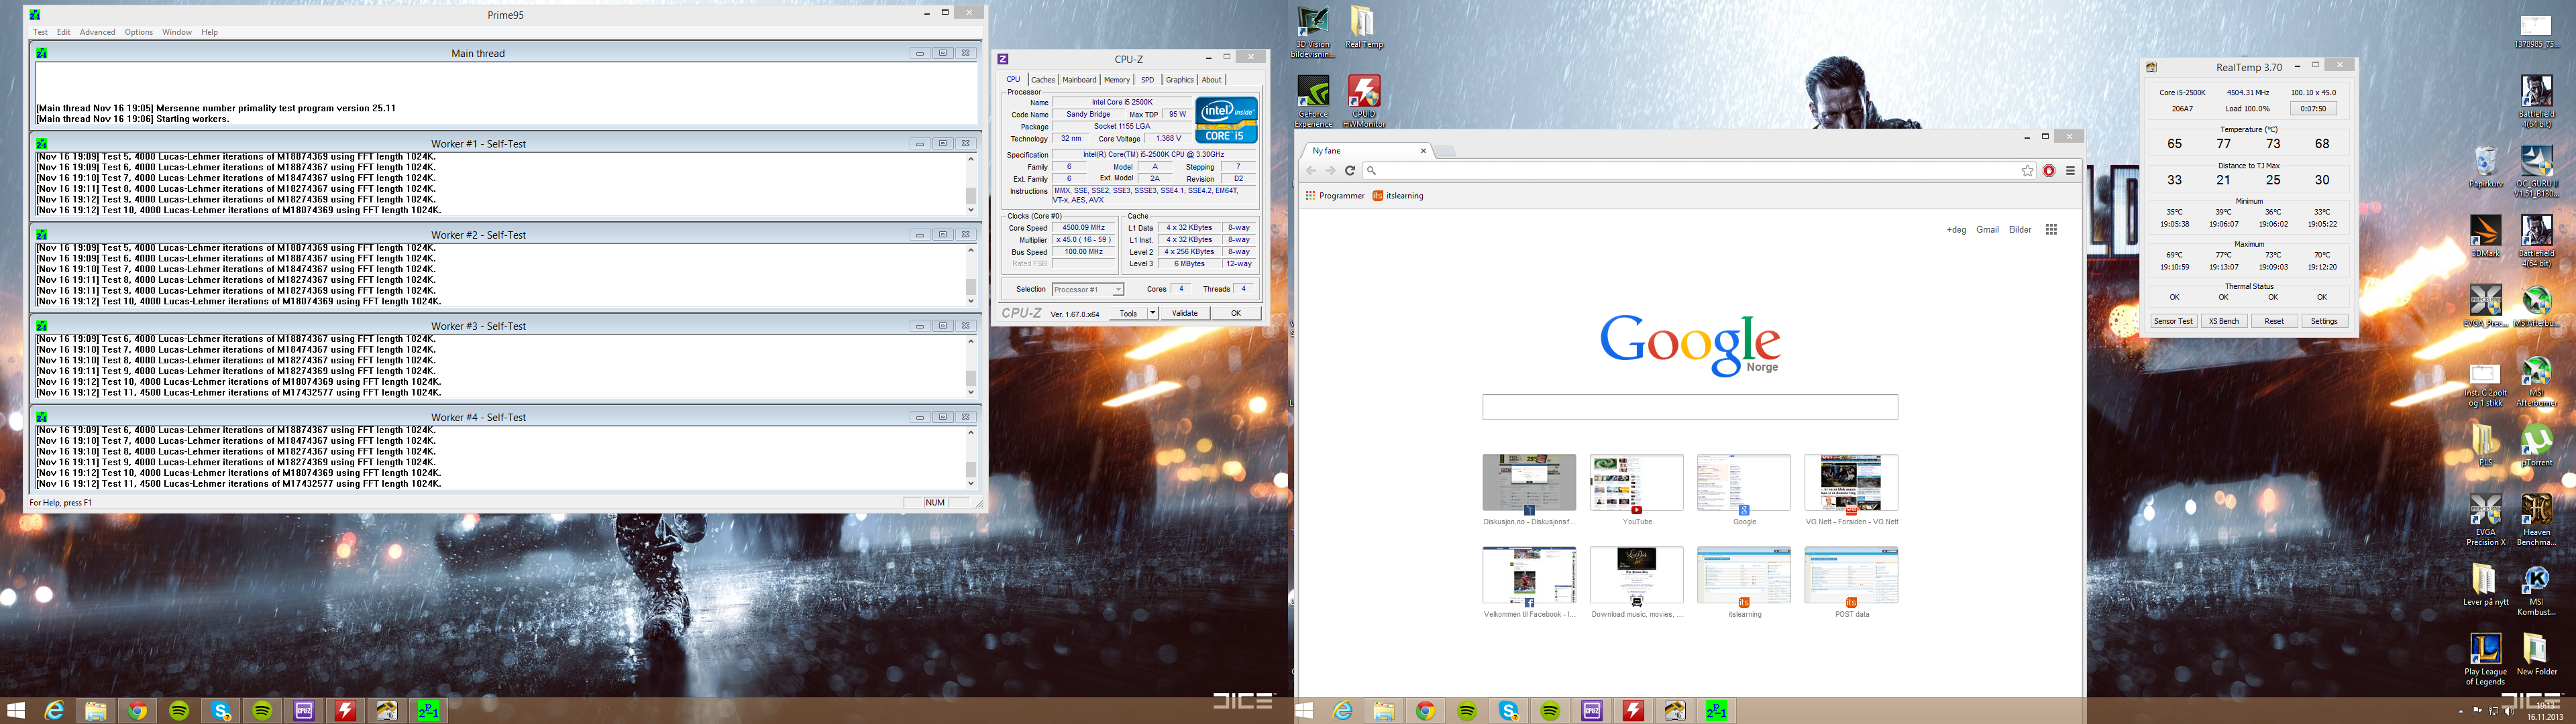The height and width of the screenshot is (724, 2576).
Task: Switch to CPU-Z Graphics tab
Action: [1180, 80]
